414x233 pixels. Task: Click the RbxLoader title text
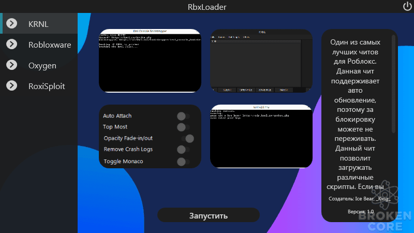(207, 7)
